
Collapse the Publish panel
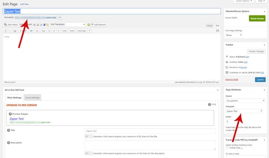pyautogui.click(x=264, y=45)
